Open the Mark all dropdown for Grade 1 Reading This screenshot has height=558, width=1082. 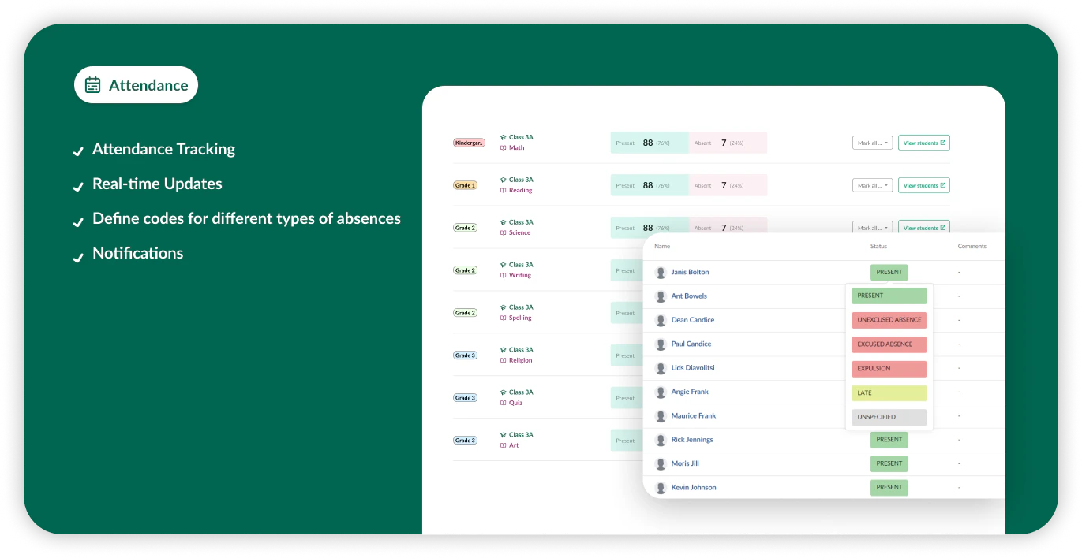pyautogui.click(x=871, y=185)
